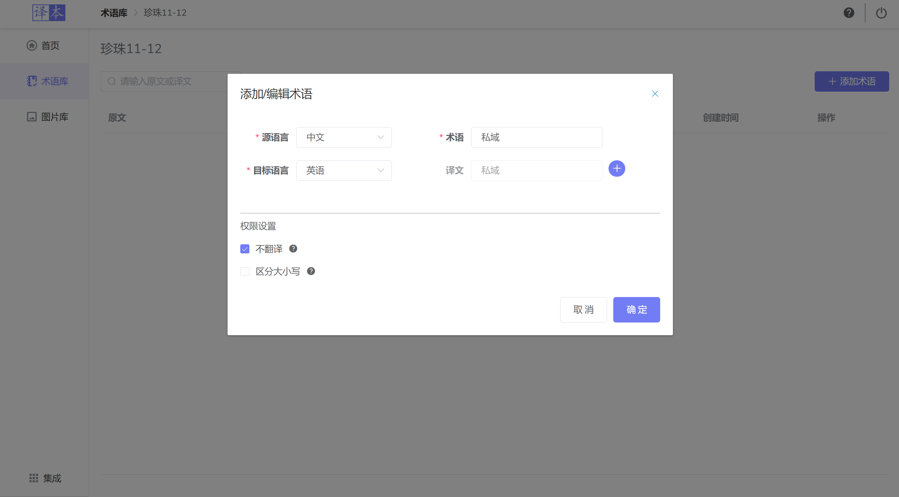
Task: Click the 术语库 breadcrumb link
Action: tap(114, 13)
